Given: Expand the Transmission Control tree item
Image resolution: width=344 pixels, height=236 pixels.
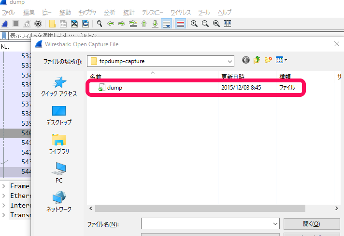Looking at the screenshot, I should pyautogui.click(x=4, y=215).
